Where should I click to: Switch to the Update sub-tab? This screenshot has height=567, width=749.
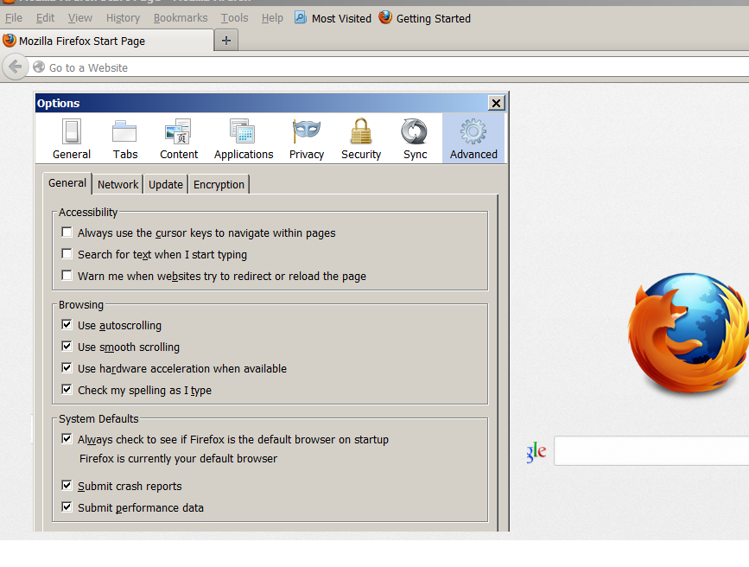[x=165, y=185]
